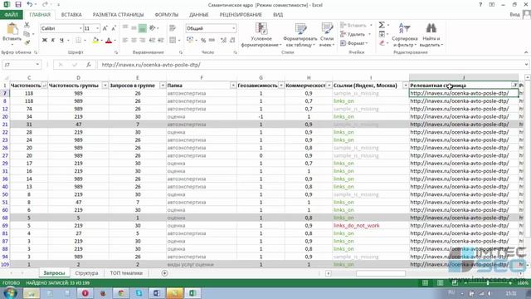Open filter dropdown for Запросов в группе column
This screenshot has height=299, width=531.
coord(163,86)
